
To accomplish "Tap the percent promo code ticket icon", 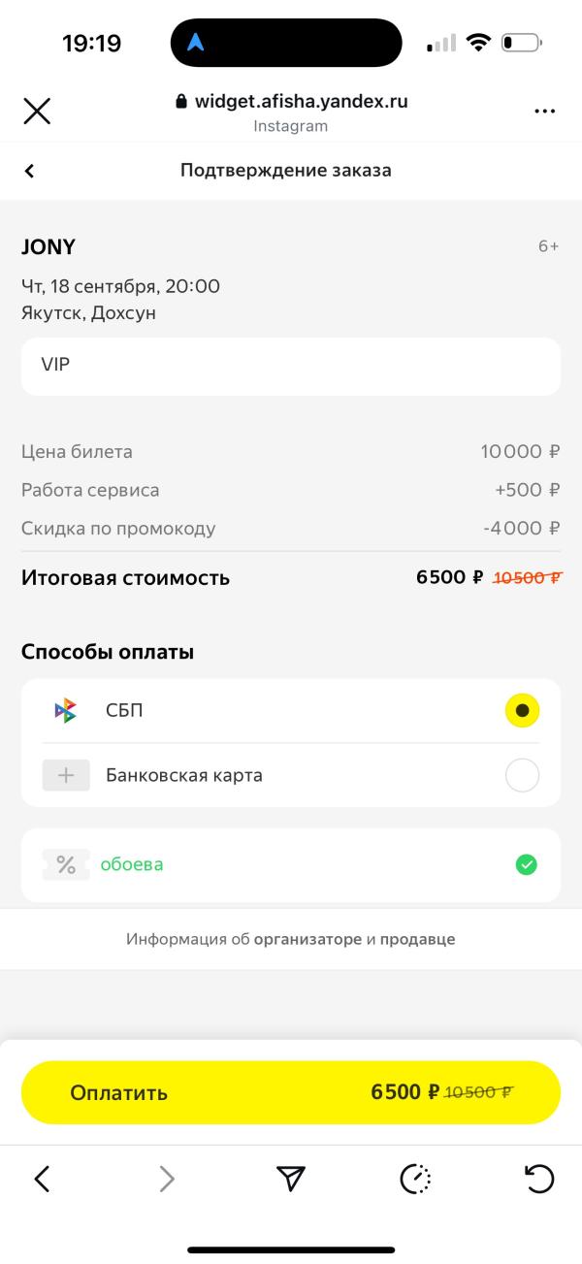I will 66,864.
